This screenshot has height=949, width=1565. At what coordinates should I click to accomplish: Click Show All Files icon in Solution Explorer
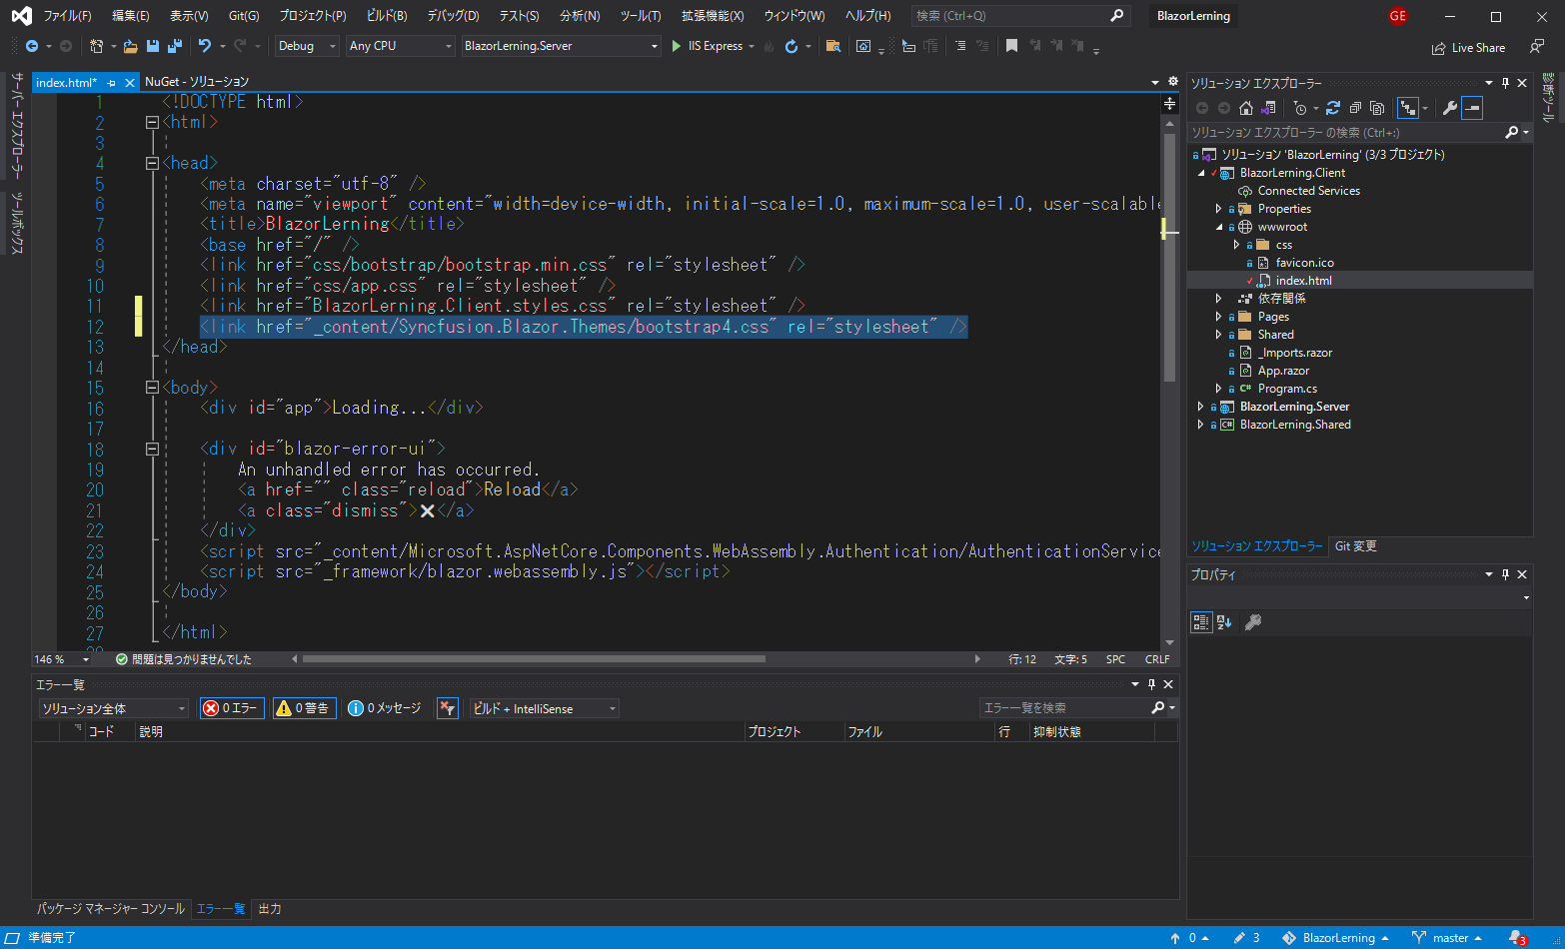coord(1377,108)
